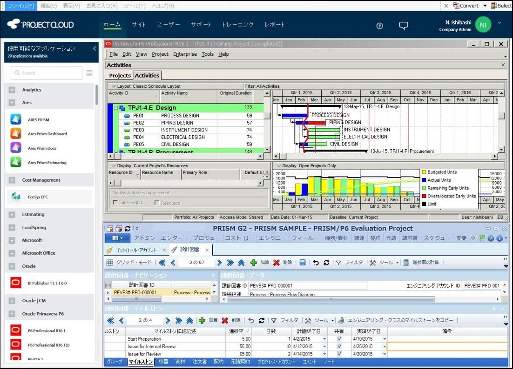
Task: Click Display Activities for selected button
Action: 189,193
